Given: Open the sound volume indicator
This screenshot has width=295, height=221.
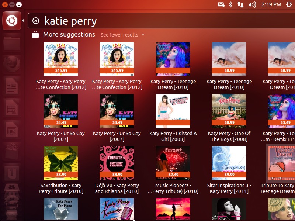Looking at the screenshot, I should click(252, 4).
